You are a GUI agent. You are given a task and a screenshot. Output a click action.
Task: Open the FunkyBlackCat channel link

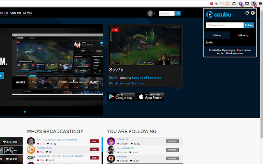coord(126,148)
